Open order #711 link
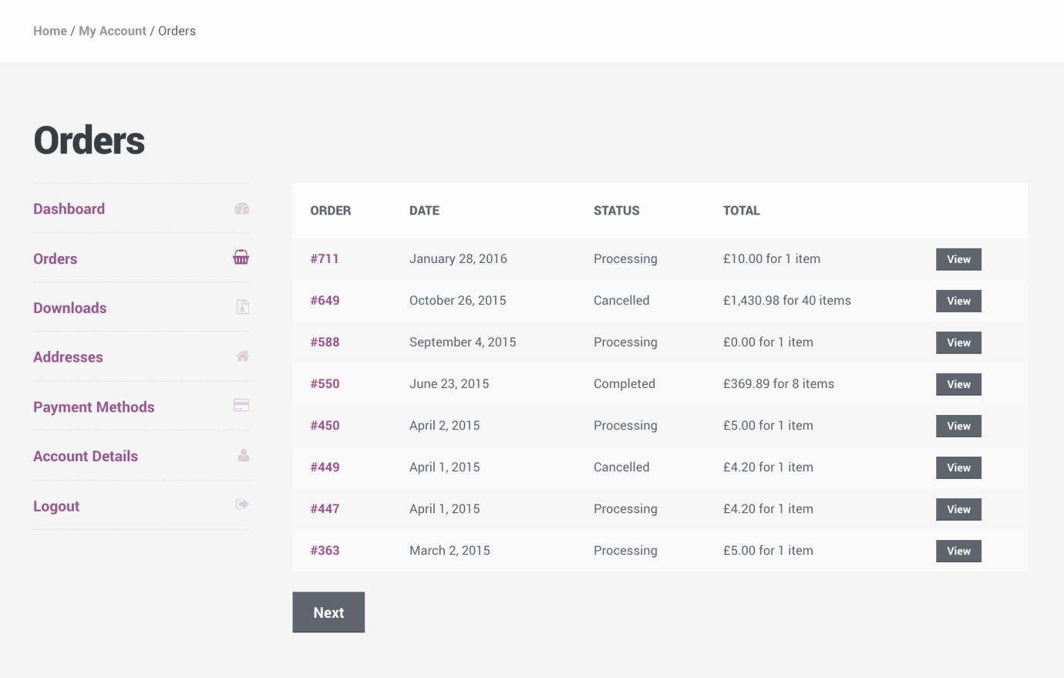The width and height of the screenshot is (1064, 678). pos(325,258)
